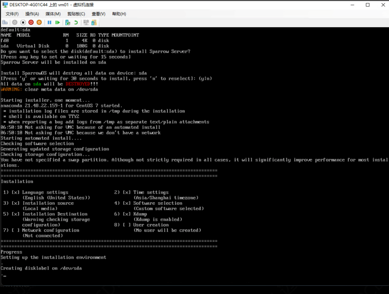Open the 媒体(M) menu
This screenshot has width=389, height=294.
pyautogui.click(x=53, y=14)
